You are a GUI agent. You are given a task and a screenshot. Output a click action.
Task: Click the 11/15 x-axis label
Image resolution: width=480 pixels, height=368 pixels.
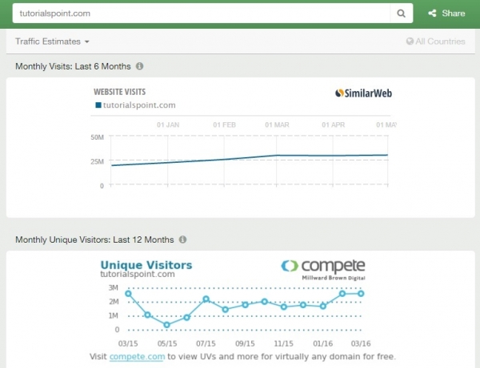point(283,343)
